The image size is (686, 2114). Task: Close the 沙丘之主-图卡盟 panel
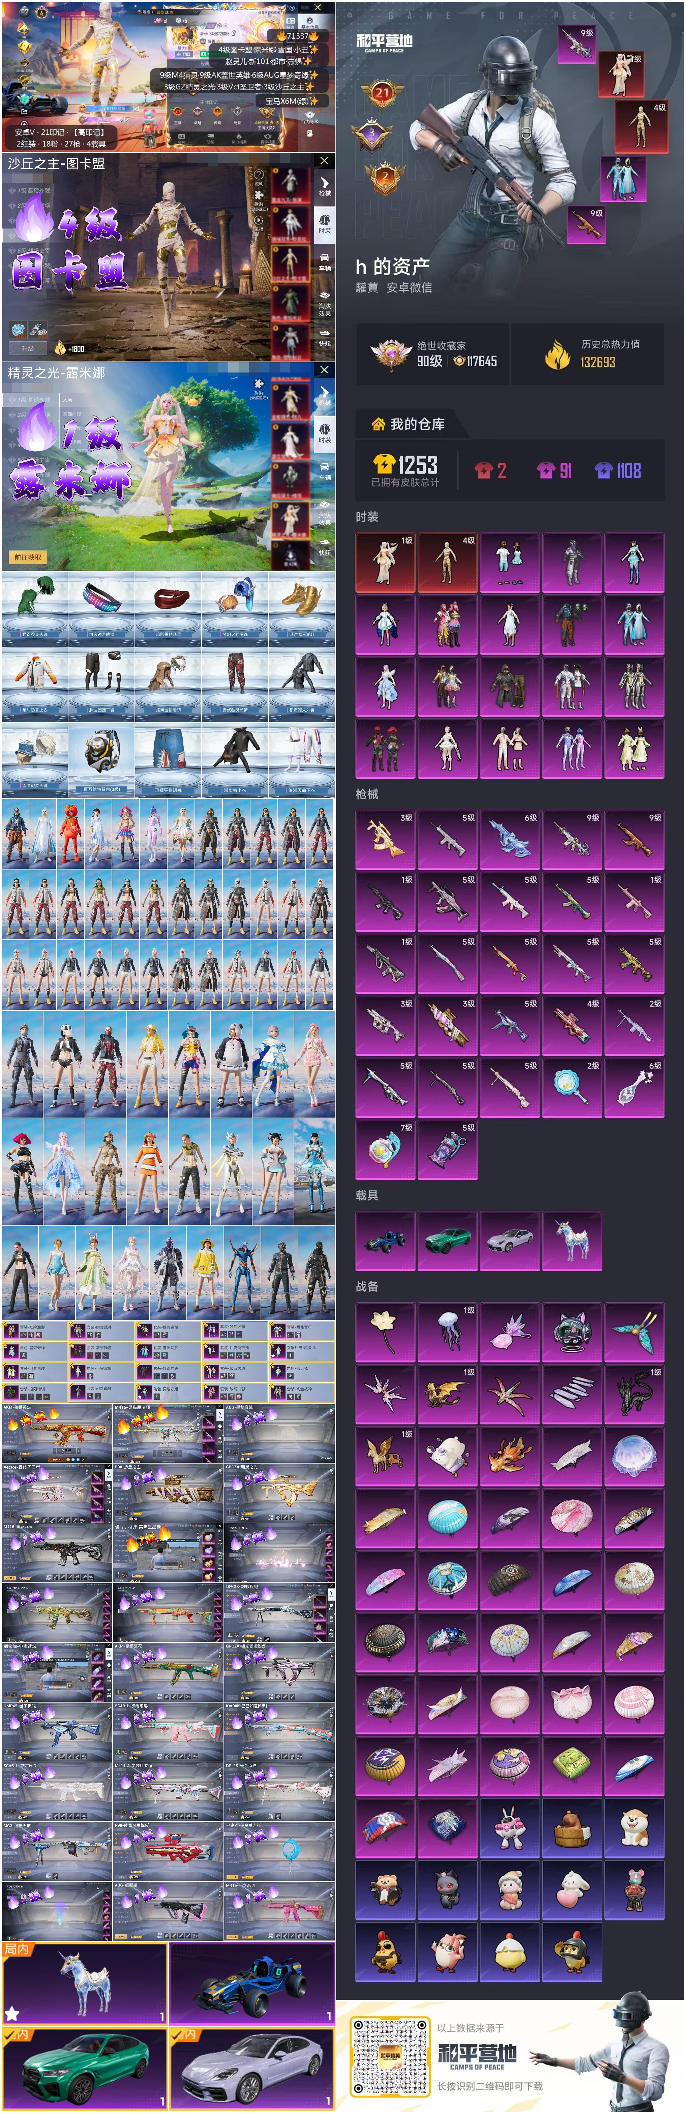pos(325,161)
